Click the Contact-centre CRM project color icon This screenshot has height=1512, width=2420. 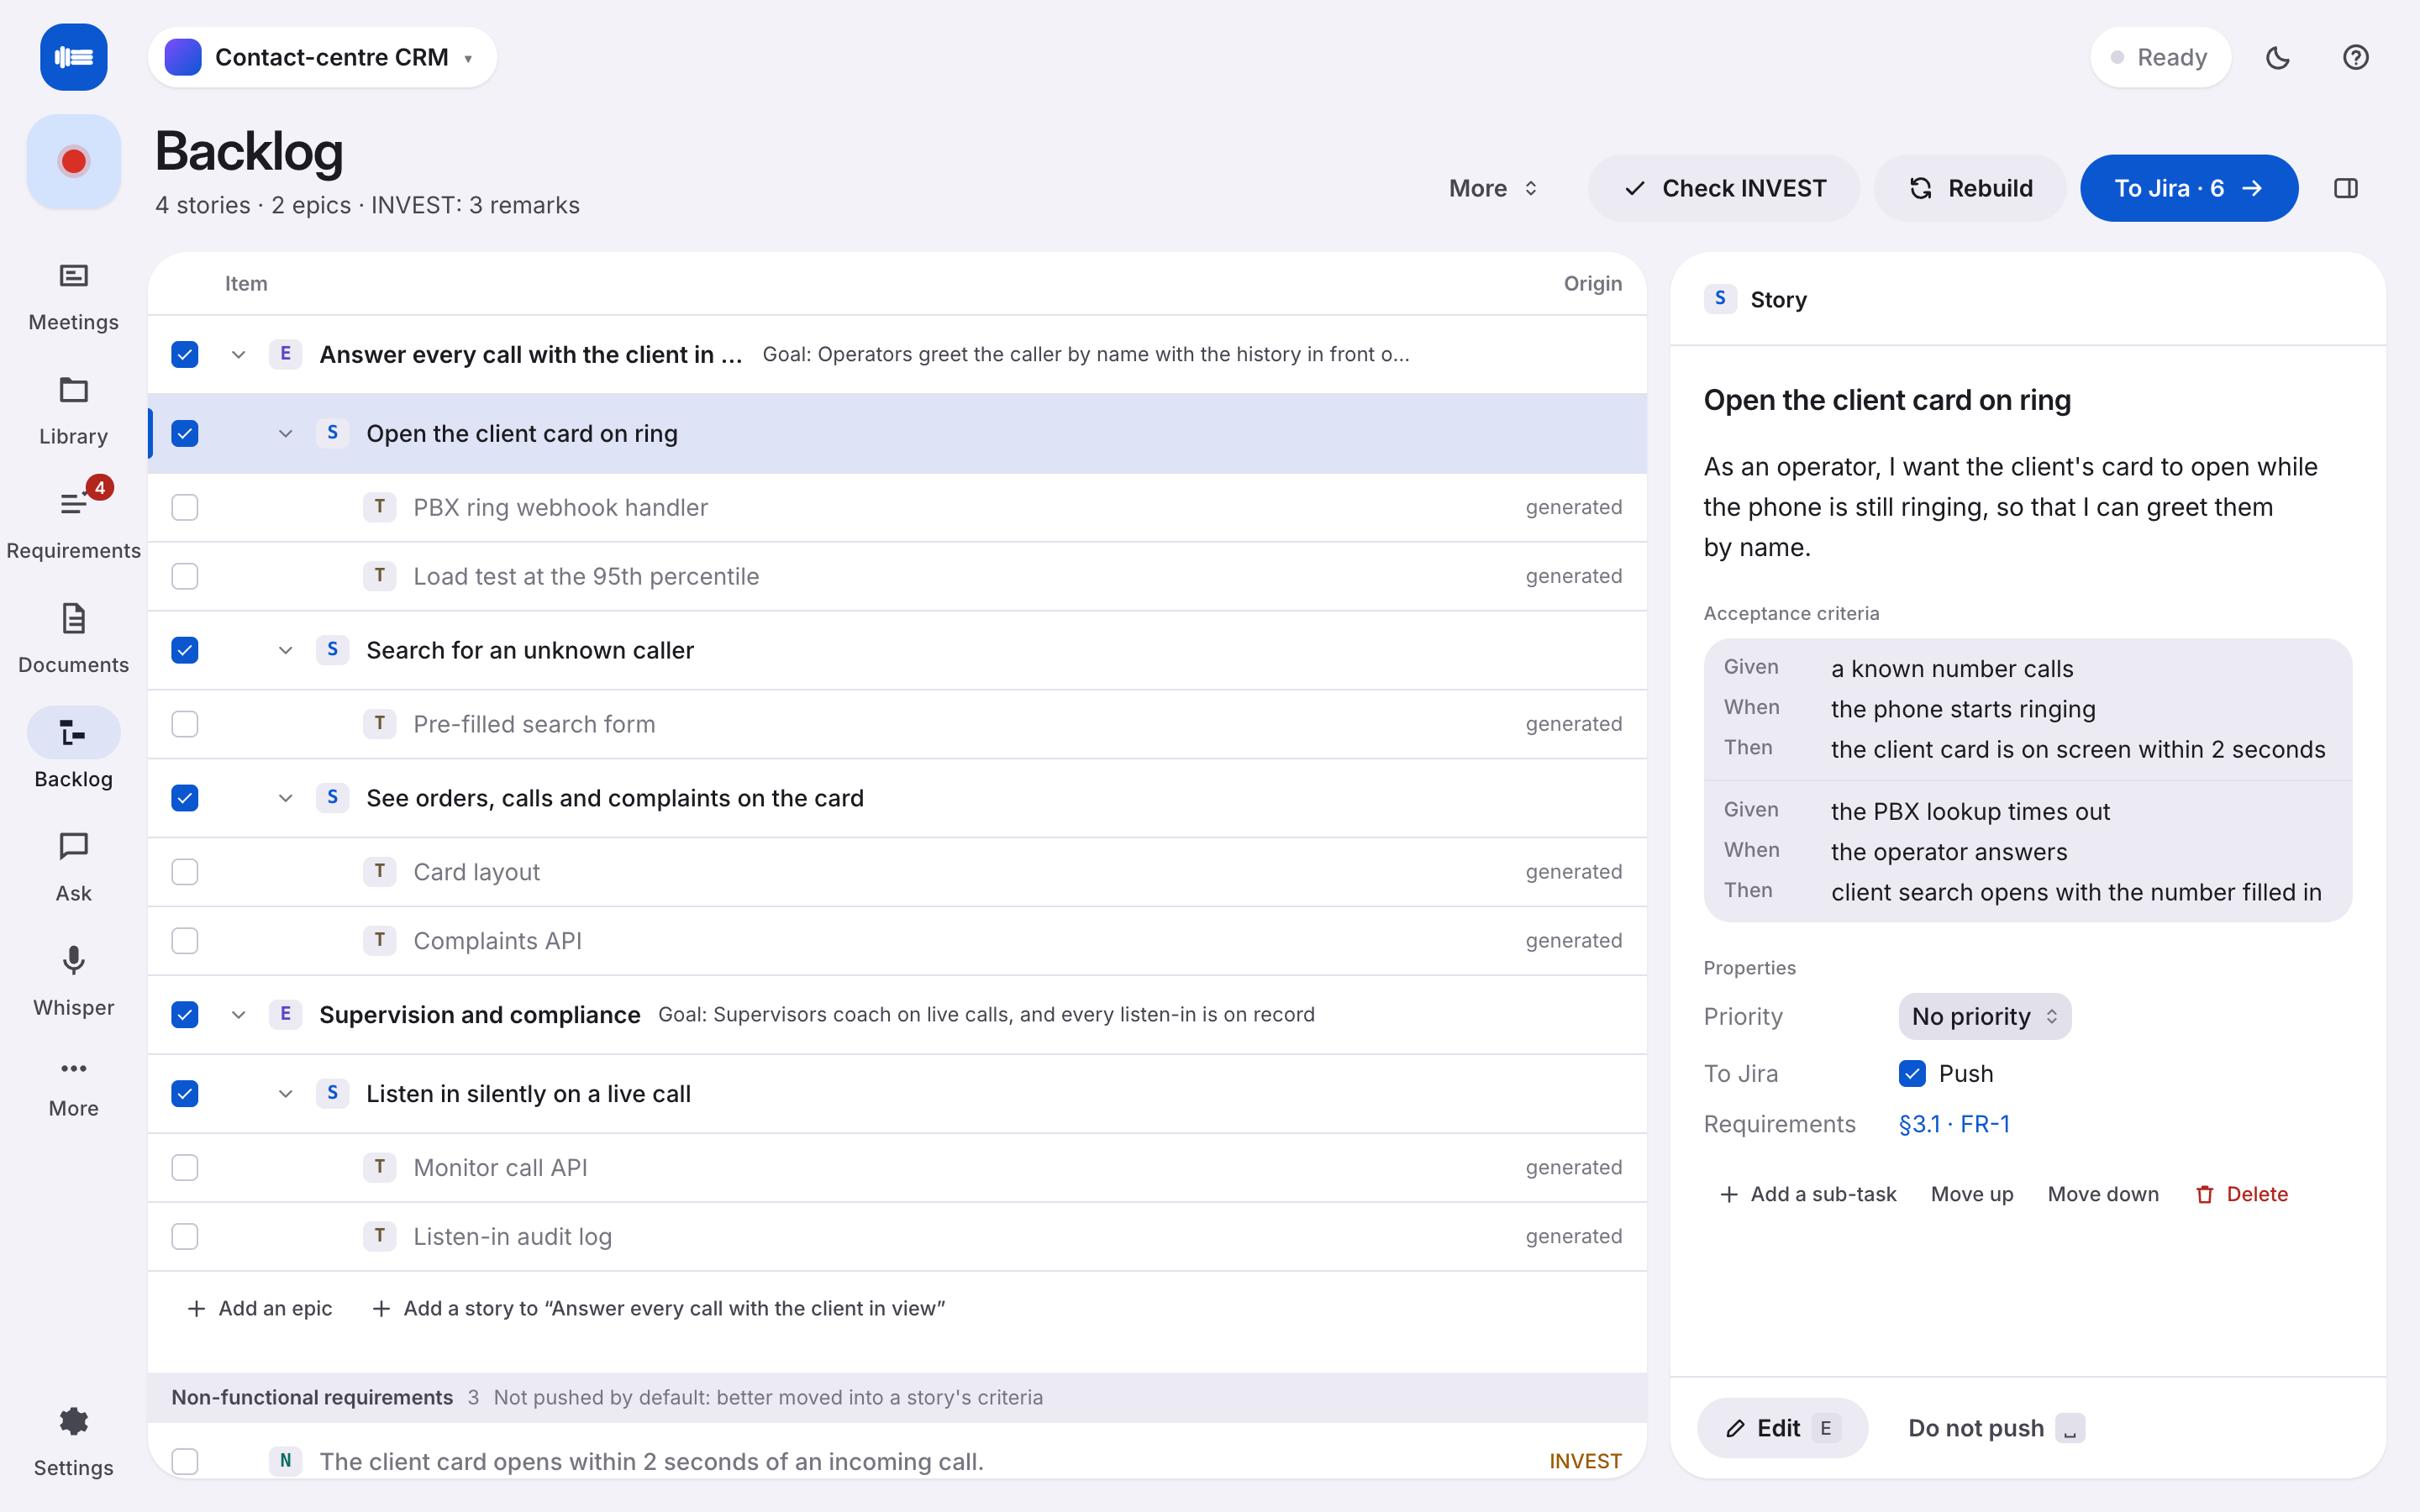coord(183,57)
